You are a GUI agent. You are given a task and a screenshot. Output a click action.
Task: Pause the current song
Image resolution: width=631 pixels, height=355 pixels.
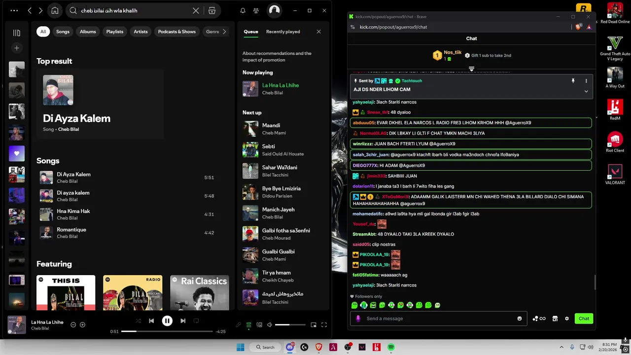167,321
